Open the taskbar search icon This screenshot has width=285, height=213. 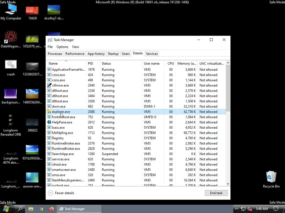[x=20, y=209]
